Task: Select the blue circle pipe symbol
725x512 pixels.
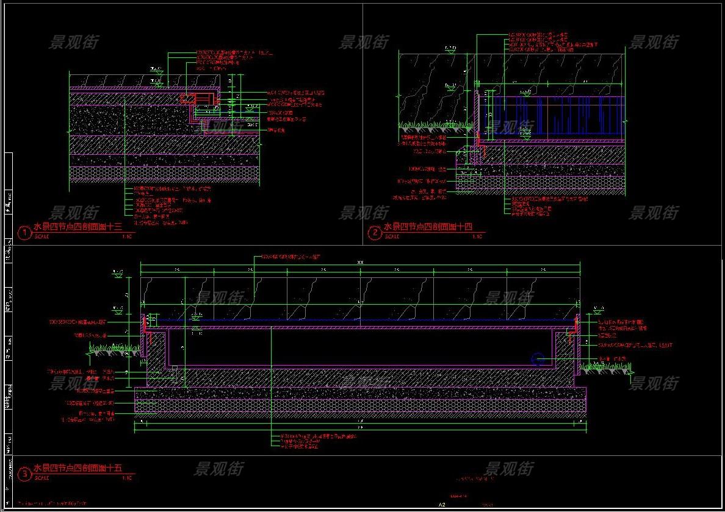Action: pyautogui.click(x=537, y=359)
